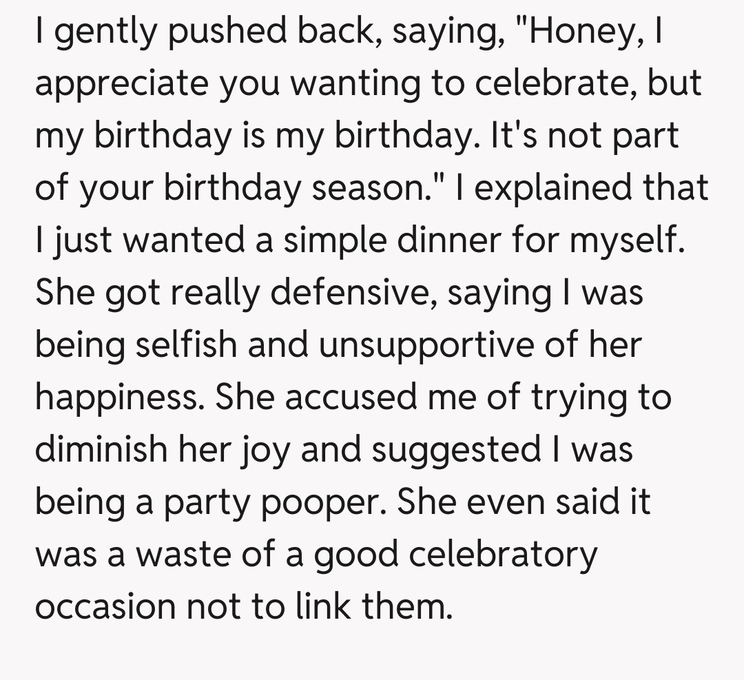Click the word "defensive"
The width and height of the screenshot is (744, 680).
tap(352, 293)
